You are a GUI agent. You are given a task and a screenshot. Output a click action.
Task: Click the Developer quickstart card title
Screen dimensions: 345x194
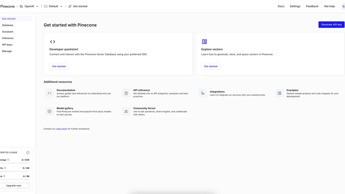coord(64,49)
